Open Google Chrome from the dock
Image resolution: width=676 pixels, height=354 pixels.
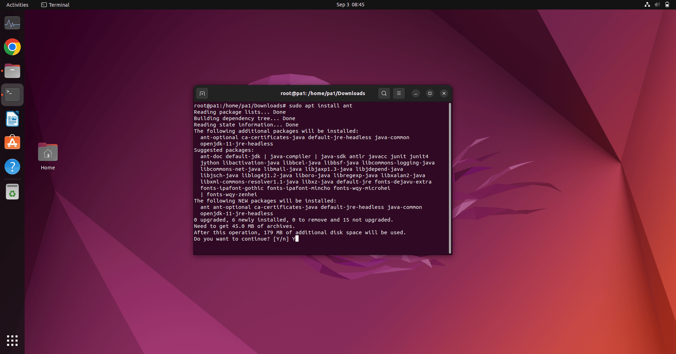12,47
